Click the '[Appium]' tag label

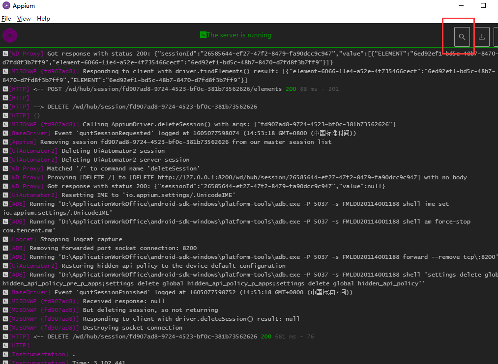pyautogui.click(x=23, y=142)
